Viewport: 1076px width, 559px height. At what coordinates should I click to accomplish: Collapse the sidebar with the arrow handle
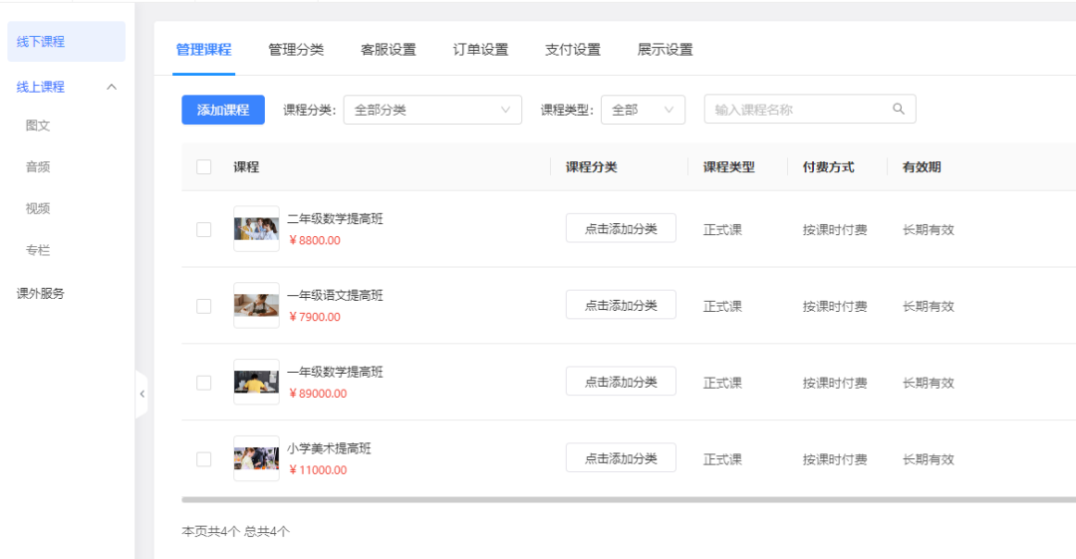[x=141, y=395]
